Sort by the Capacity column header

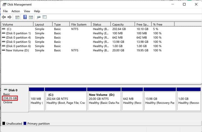(x=123, y=24)
